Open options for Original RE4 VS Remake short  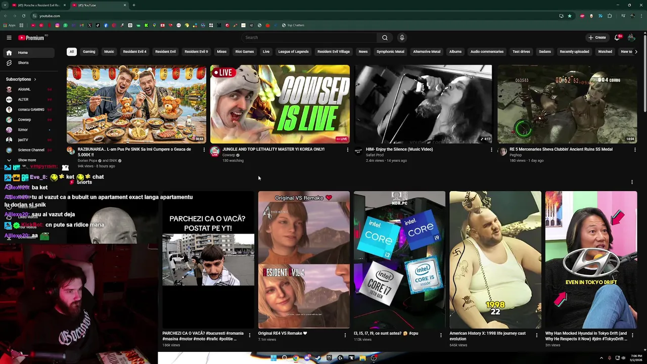(x=345, y=335)
